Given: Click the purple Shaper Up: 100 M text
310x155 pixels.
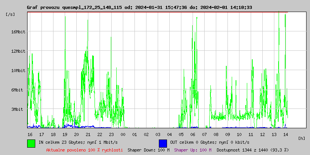Looking at the screenshot, I should point(193,150).
